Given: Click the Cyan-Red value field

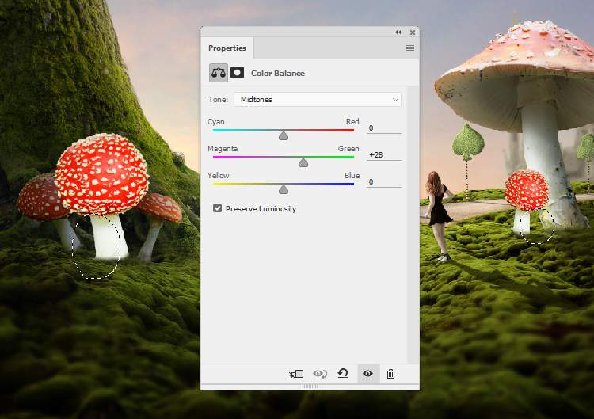Looking at the screenshot, I should click(x=383, y=128).
